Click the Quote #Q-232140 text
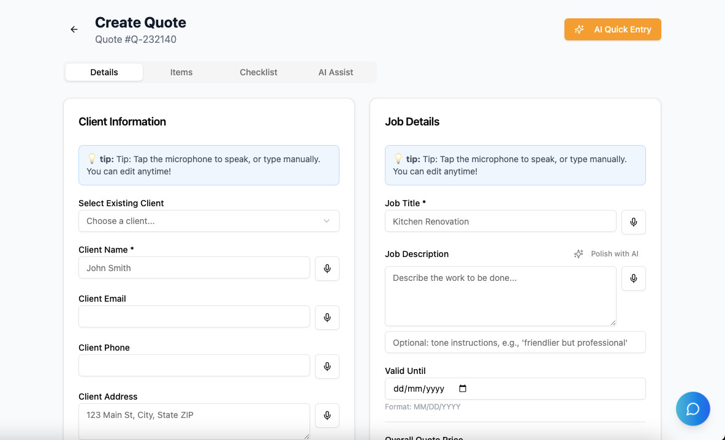Screen dimensions: 725x440 135,39
